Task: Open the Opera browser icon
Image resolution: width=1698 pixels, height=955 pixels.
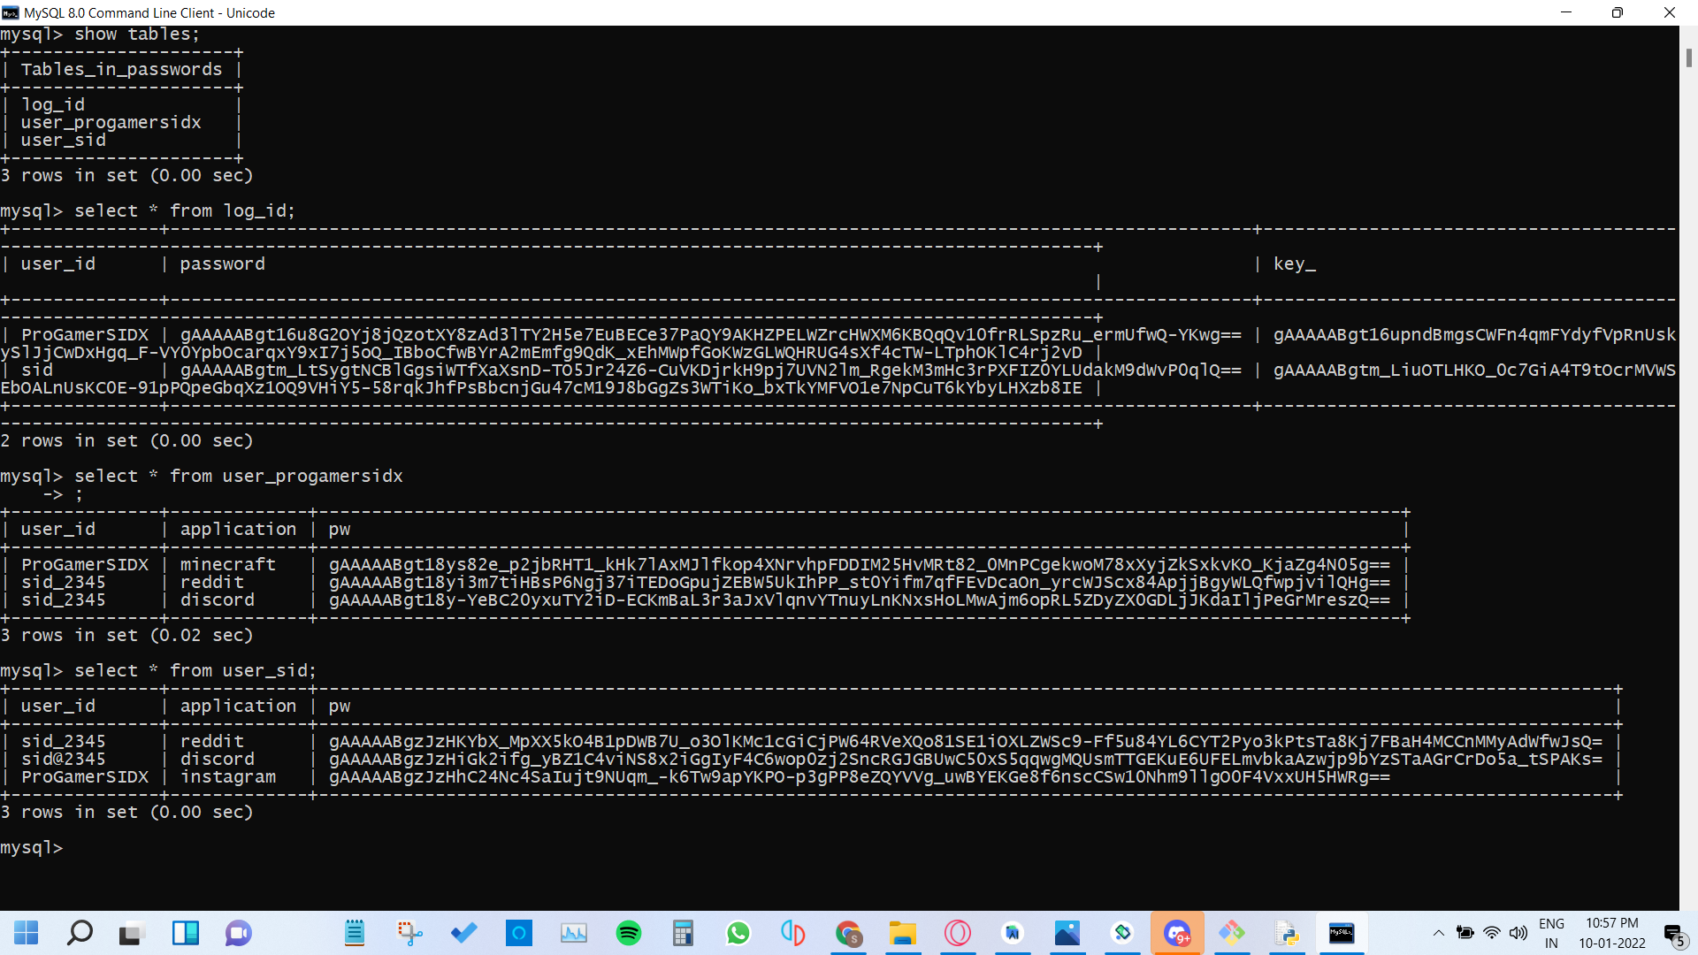Action: (x=958, y=933)
